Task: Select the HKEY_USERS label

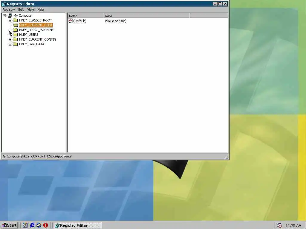Action: click(28, 35)
